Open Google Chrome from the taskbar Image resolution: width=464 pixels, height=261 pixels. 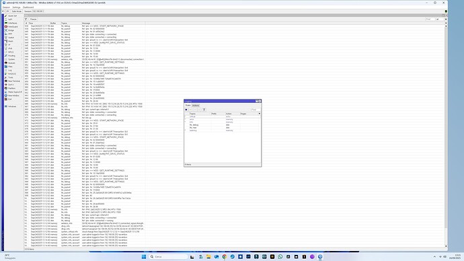point(225,257)
